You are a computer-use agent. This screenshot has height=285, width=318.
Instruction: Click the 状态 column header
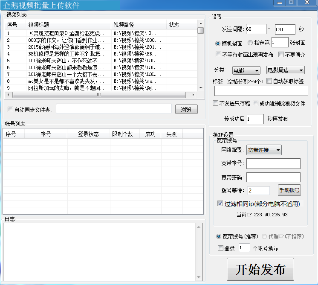tap(182, 25)
